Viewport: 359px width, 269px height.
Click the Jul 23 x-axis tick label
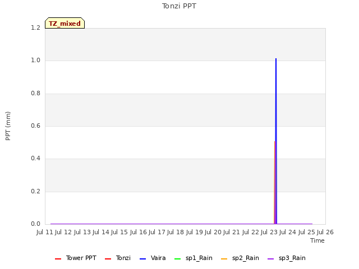click(269, 232)
